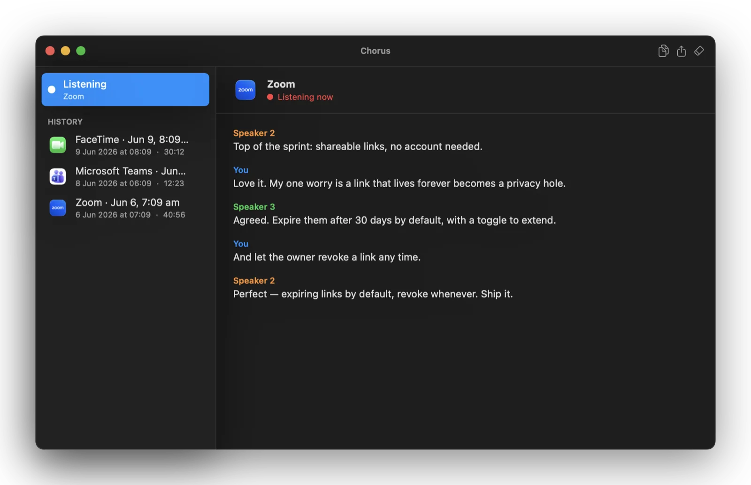Click the FaceTime icon in history
Screen dimensions: 751x485
[x=58, y=145]
